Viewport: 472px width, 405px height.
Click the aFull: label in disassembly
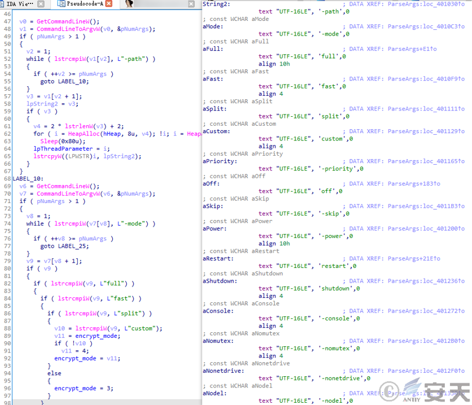coord(213,49)
